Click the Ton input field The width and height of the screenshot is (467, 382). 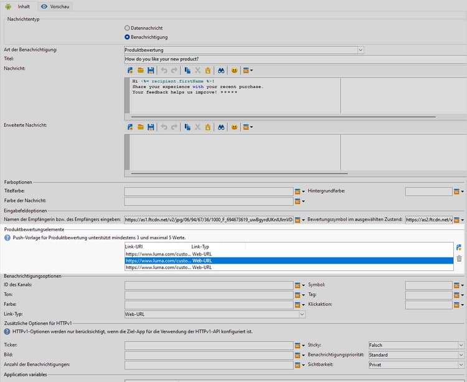pos(209,295)
